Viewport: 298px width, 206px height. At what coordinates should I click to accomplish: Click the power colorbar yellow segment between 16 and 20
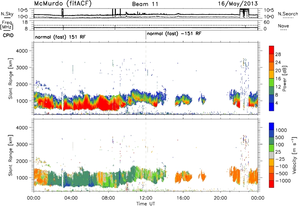272,74
